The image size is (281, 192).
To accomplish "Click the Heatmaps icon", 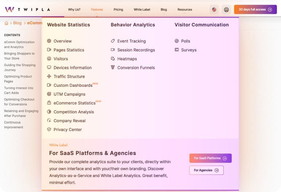I will coord(113,59).
